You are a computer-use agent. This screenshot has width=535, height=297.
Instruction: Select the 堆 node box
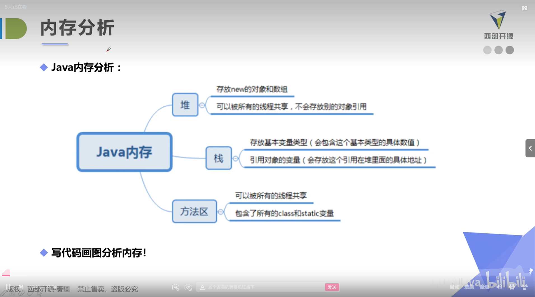click(x=185, y=105)
